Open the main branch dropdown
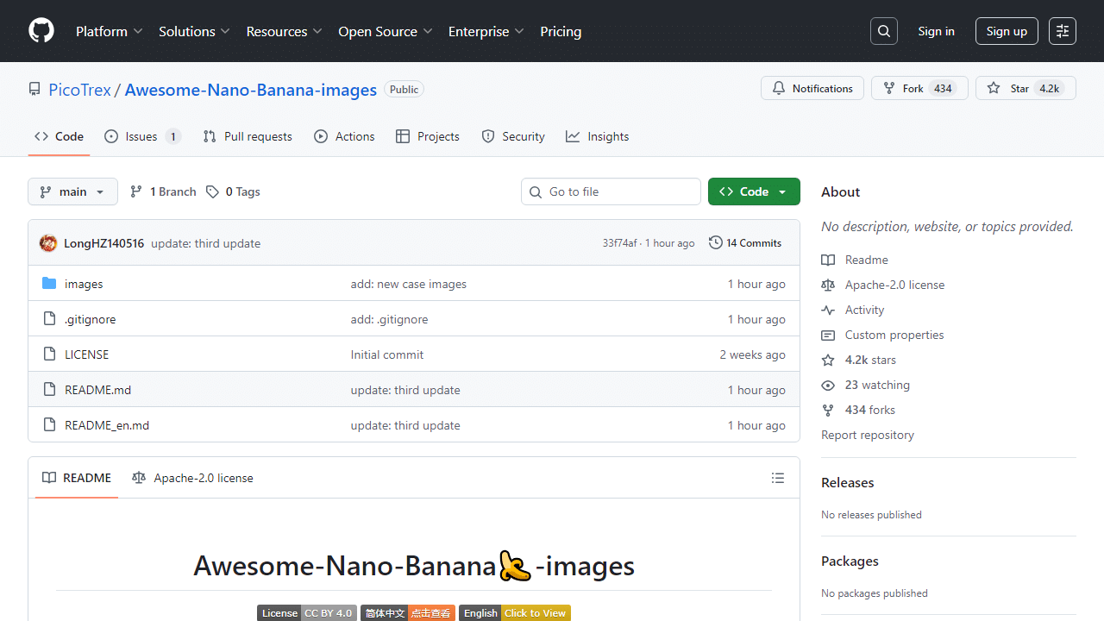Image resolution: width=1104 pixels, height=621 pixels. 72,191
